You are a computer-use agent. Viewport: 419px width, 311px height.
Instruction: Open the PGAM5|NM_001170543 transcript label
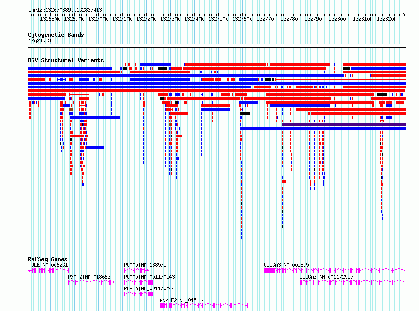coord(149,277)
